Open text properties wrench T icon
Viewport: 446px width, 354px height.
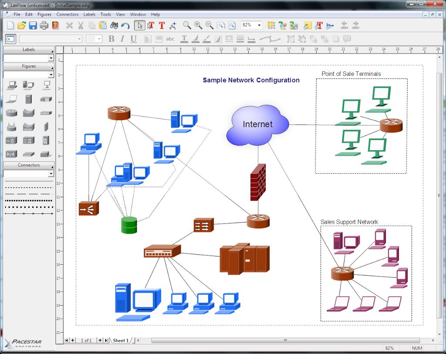tap(318, 26)
